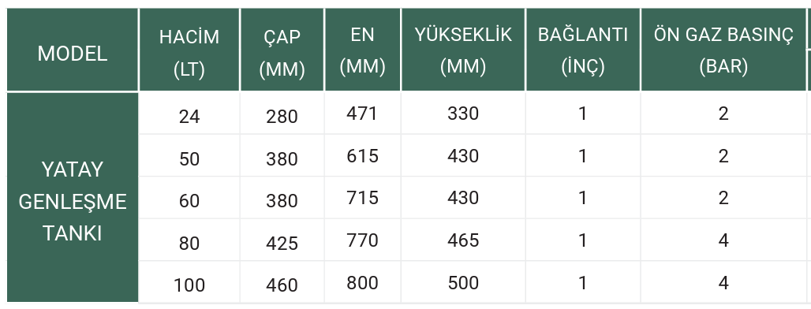The image size is (811, 309).
Task: Click the 500 height value
Action: point(463,282)
